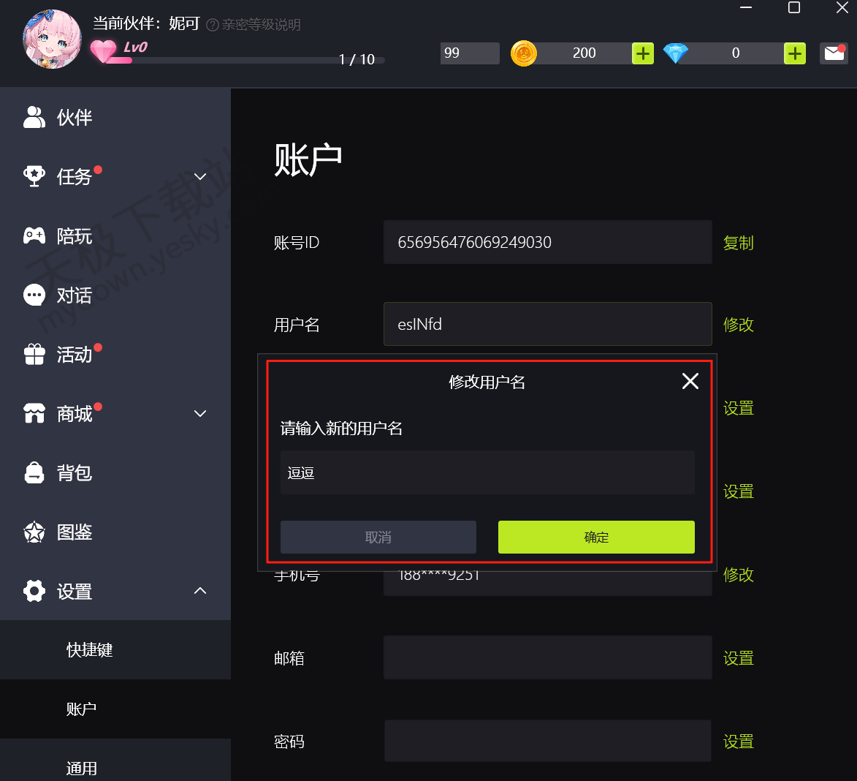Expand the 商城 menu chevron
The width and height of the screenshot is (857, 781).
pos(200,413)
